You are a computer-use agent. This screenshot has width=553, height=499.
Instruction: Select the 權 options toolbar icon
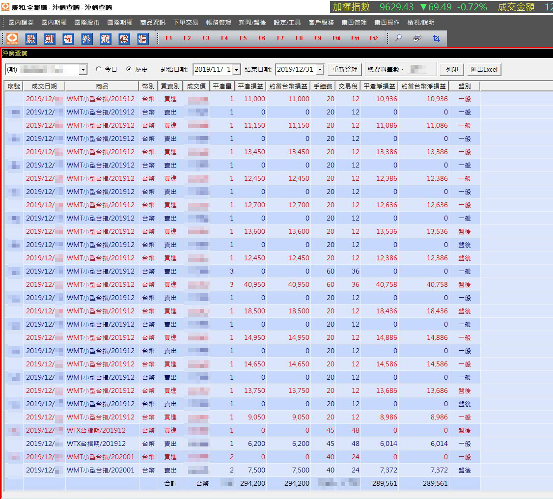68,38
